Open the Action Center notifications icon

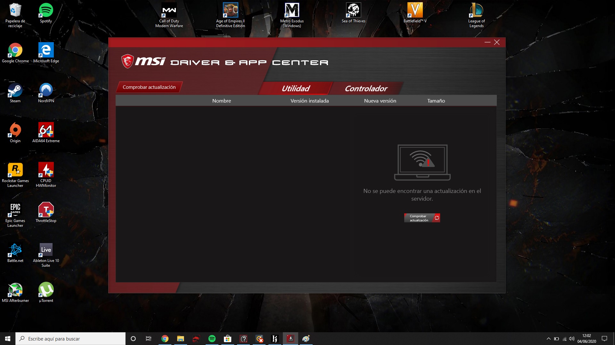pos(604,339)
